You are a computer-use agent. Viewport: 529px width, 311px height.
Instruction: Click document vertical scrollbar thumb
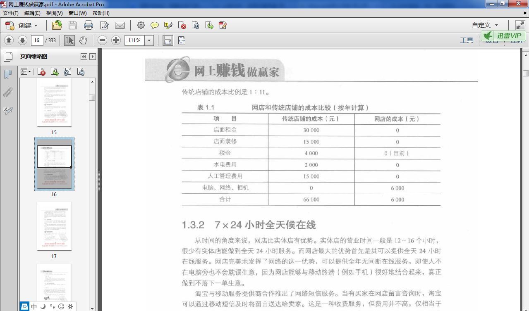click(526, 73)
